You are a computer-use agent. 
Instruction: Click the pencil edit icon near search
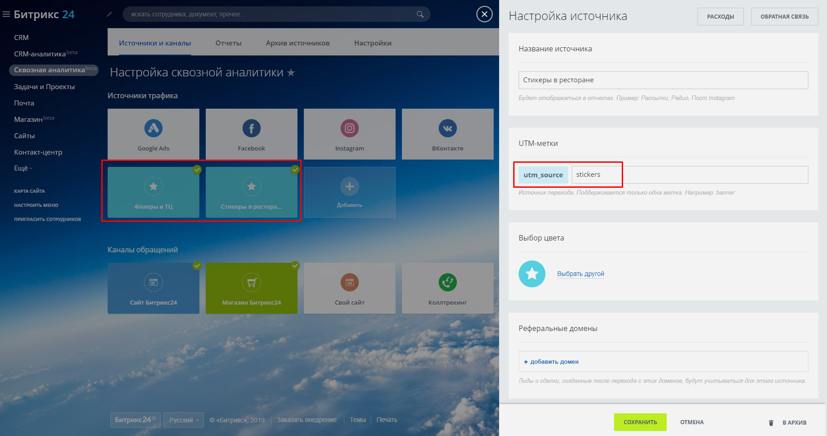tap(109, 14)
